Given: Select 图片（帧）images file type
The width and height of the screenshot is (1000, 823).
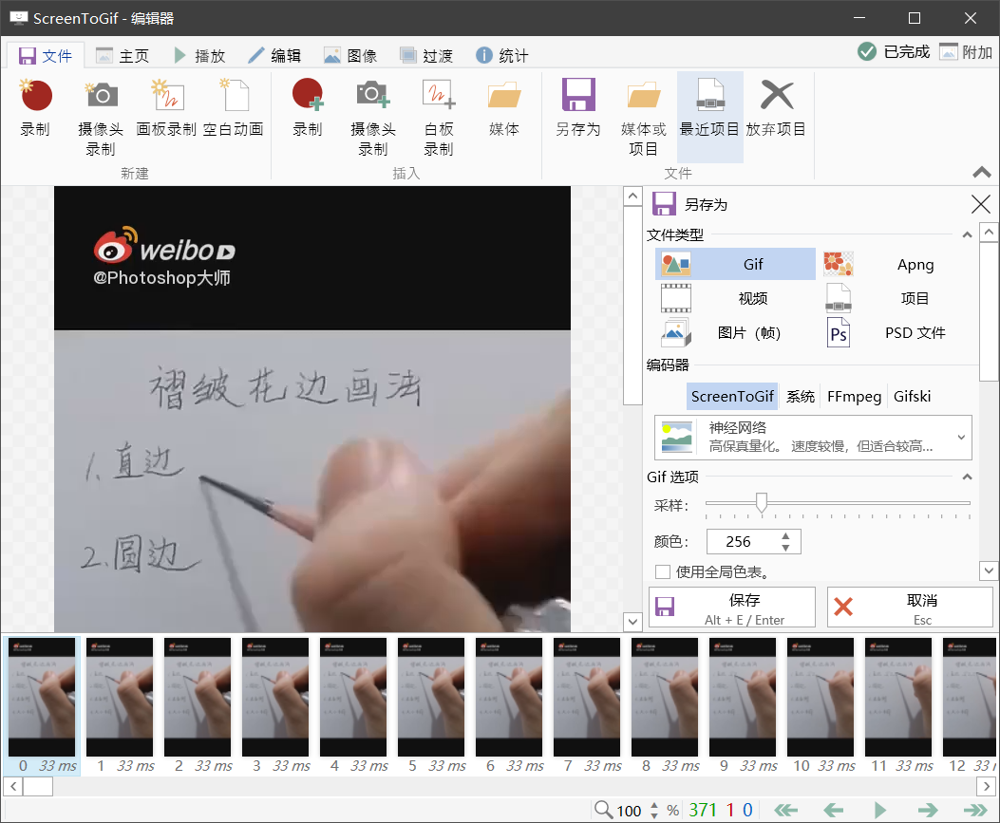Looking at the screenshot, I should pos(735,333).
